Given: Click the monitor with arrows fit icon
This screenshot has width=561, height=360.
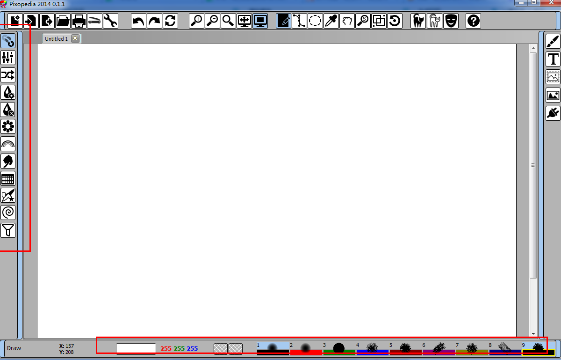Looking at the screenshot, I should (244, 21).
